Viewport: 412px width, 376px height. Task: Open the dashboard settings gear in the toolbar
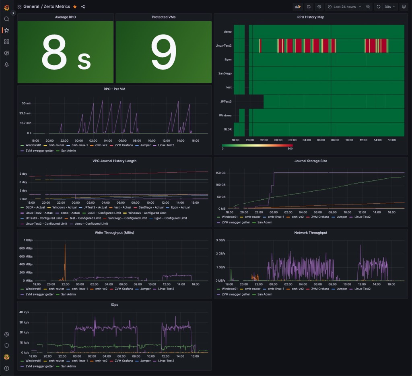point(319,6)
